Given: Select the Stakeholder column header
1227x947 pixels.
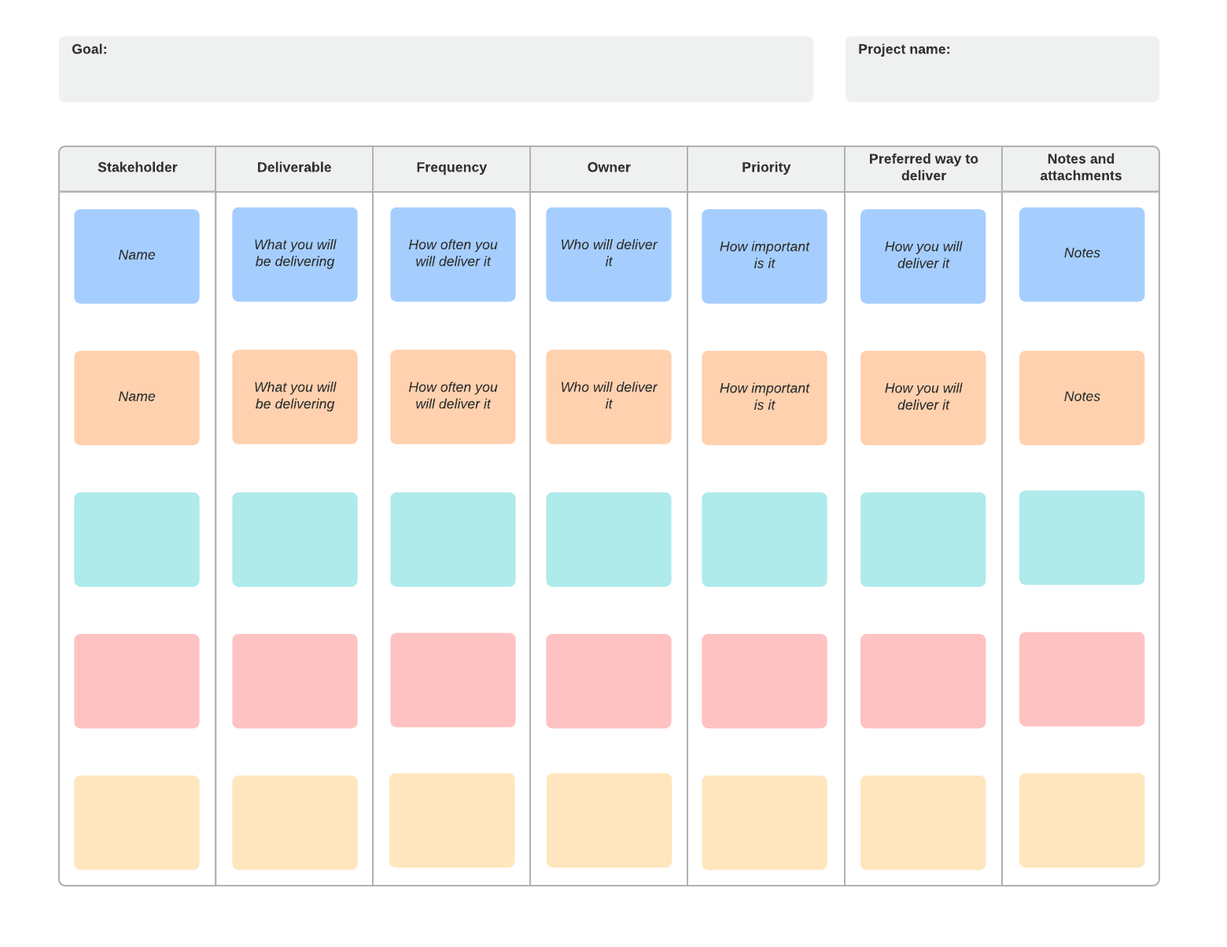Looking at the screenshot, I should 137,168.
